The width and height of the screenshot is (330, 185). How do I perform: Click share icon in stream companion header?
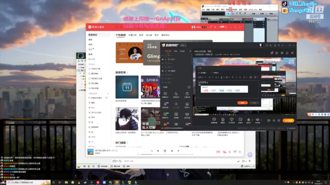coord(292,53)
